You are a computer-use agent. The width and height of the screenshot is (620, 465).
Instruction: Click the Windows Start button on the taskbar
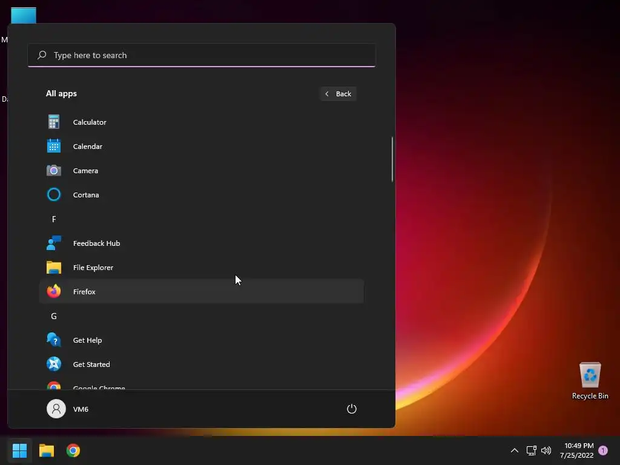[19, 450]
